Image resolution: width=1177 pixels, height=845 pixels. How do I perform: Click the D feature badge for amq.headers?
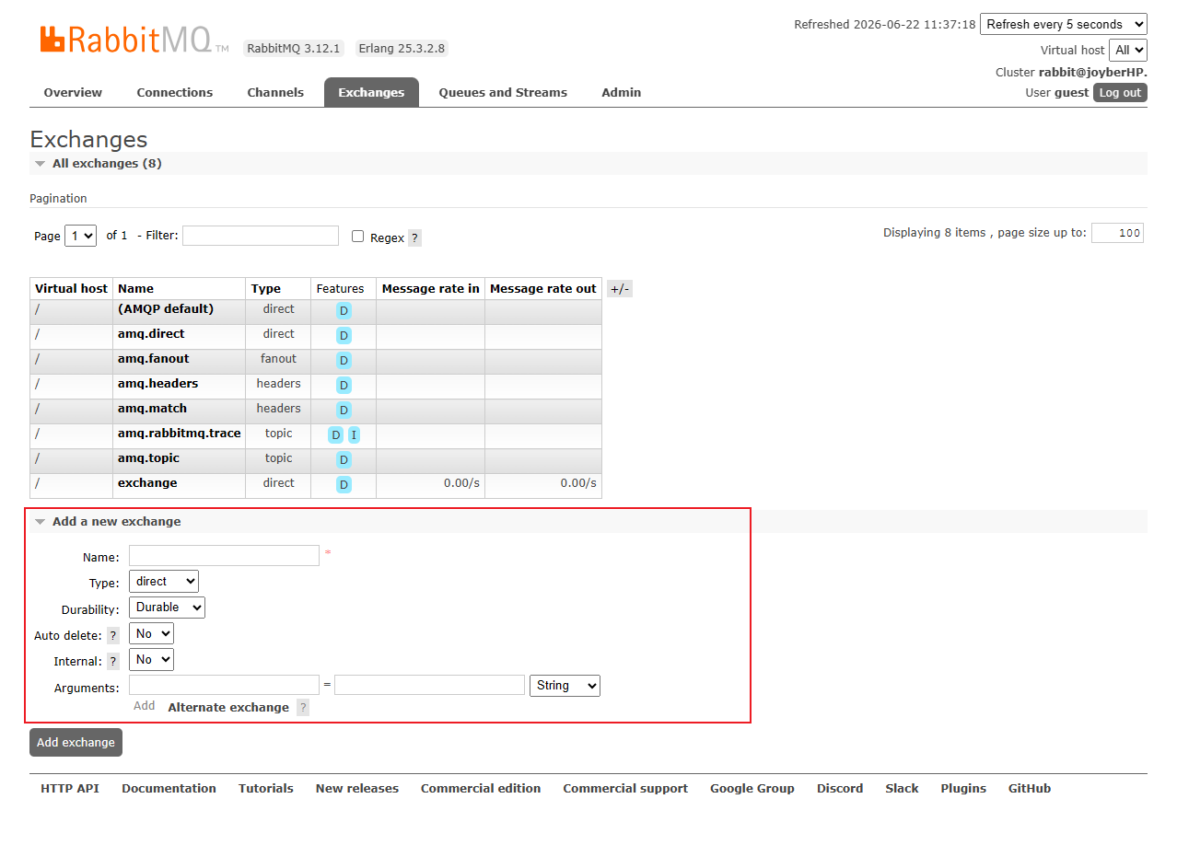point(344,385)
